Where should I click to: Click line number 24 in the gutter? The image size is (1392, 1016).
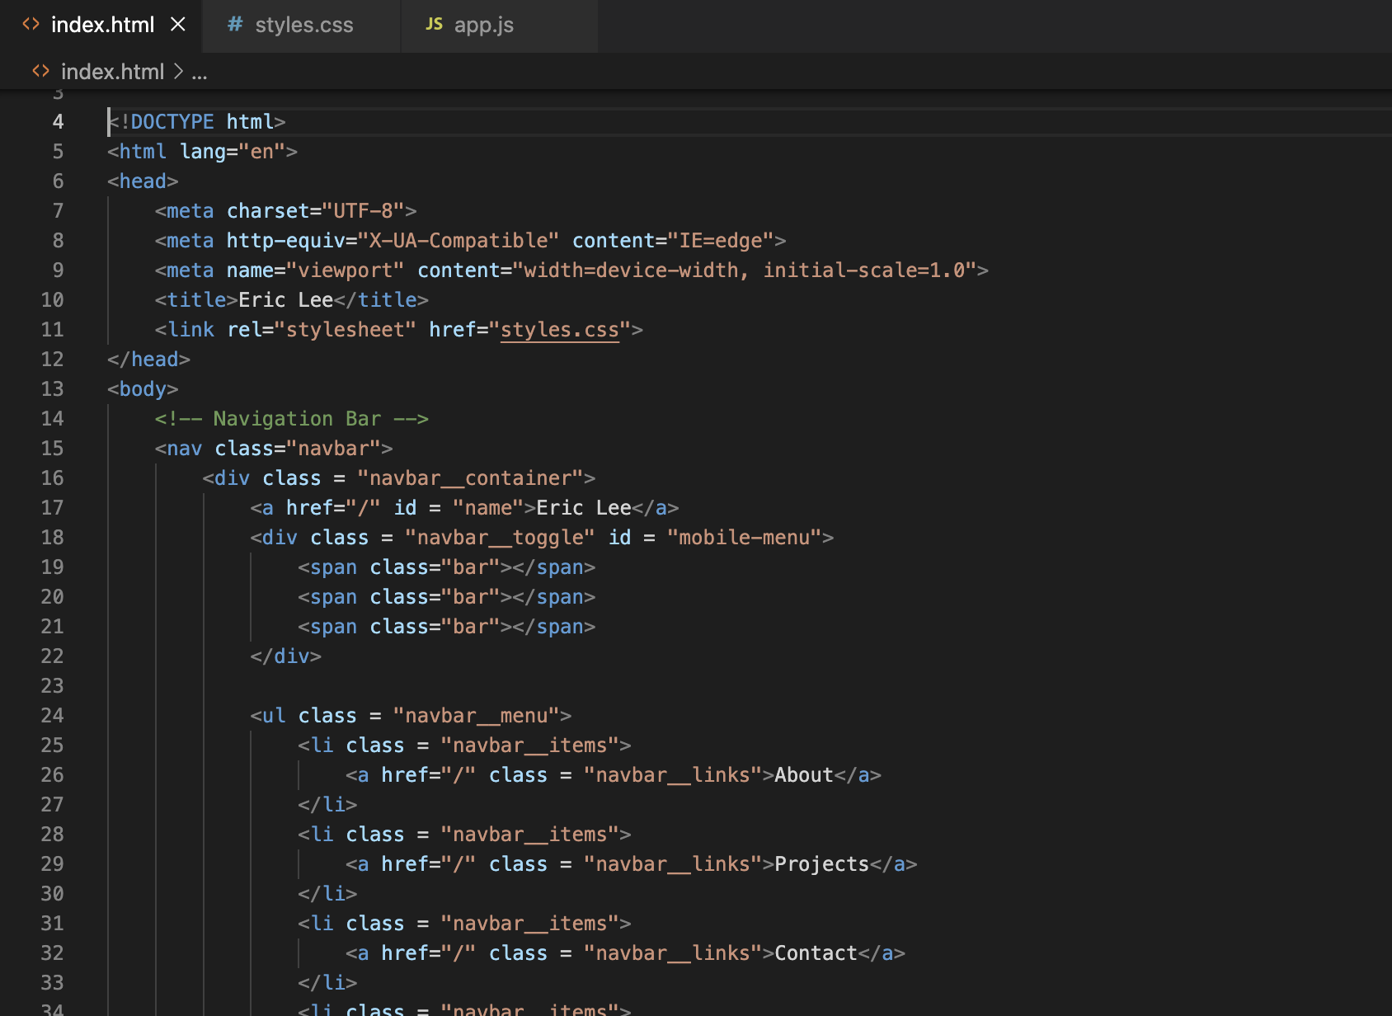tap(52, 716)
